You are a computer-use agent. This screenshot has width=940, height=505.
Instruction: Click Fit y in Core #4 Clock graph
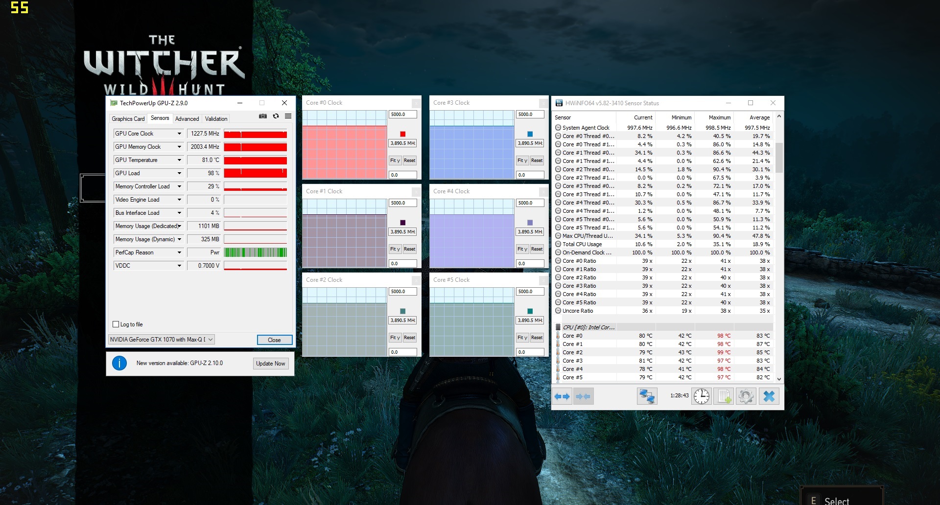pos(522,249)
